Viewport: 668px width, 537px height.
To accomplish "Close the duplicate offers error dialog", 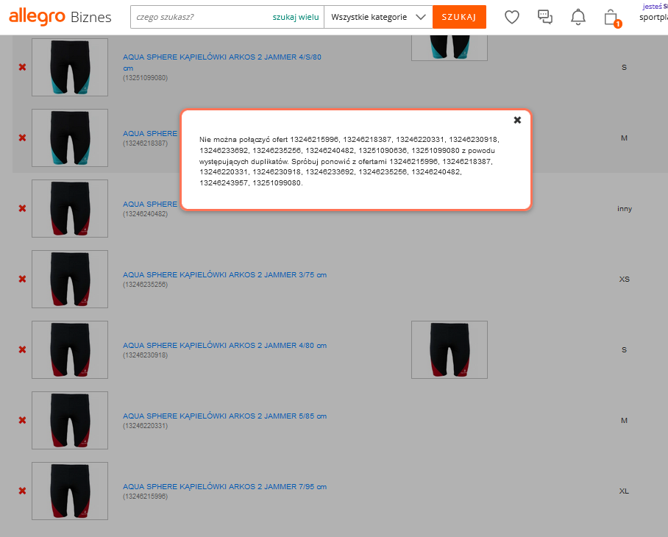I will click(x=517, y=120).
